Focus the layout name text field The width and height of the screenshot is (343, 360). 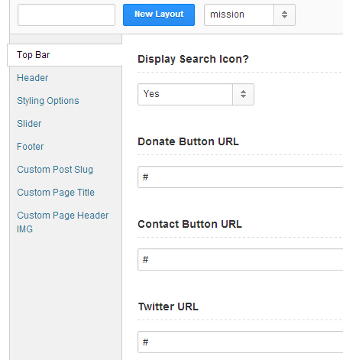[x=66, y=15]
